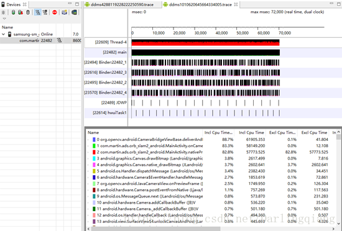The width and height of the screenshot is (342, 231).
Task: Expand row 6 Camera$EventHandler.handleMessag
Action: [88, 178]
